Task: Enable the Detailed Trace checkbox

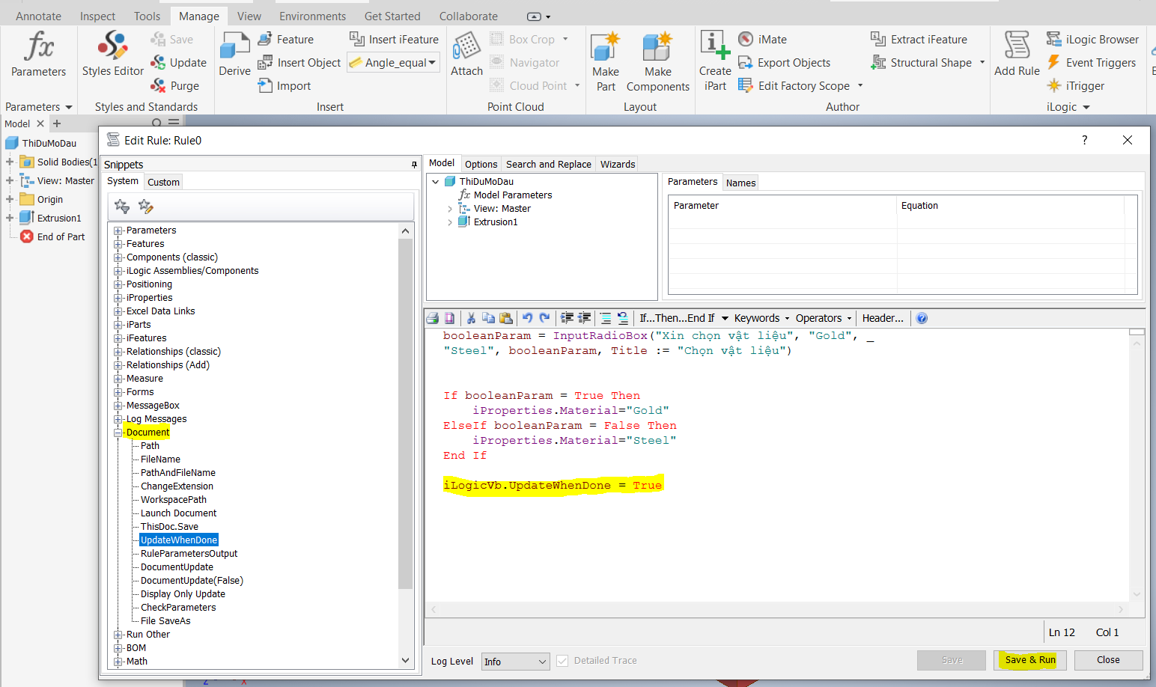Action: tap(562, 660)
